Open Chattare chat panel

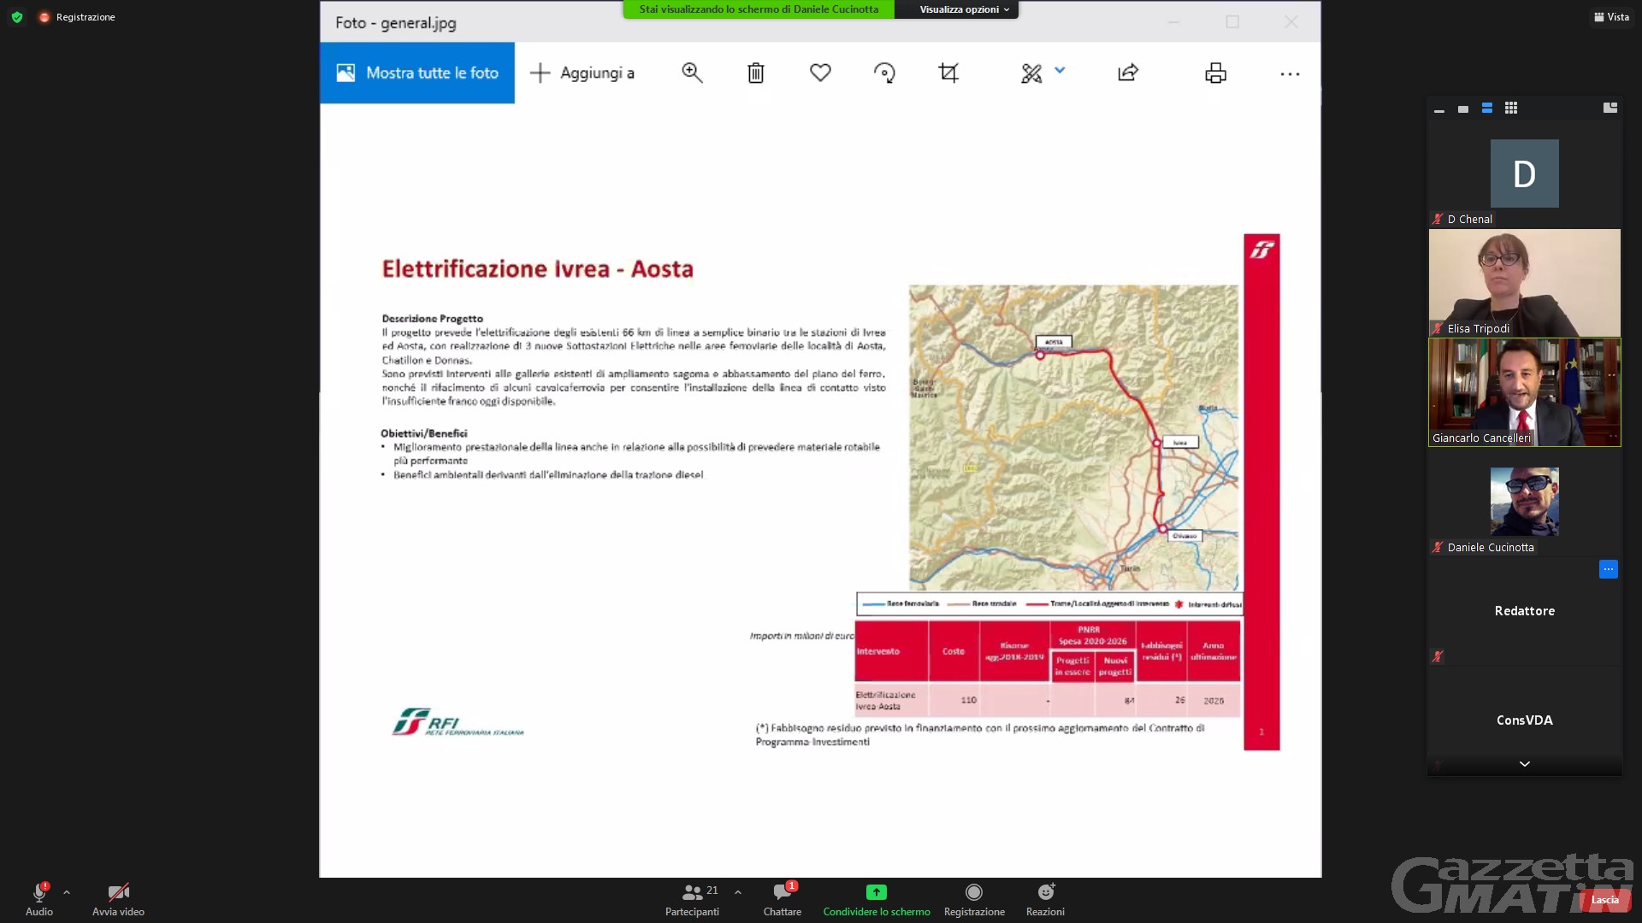[x=783, y=900]
